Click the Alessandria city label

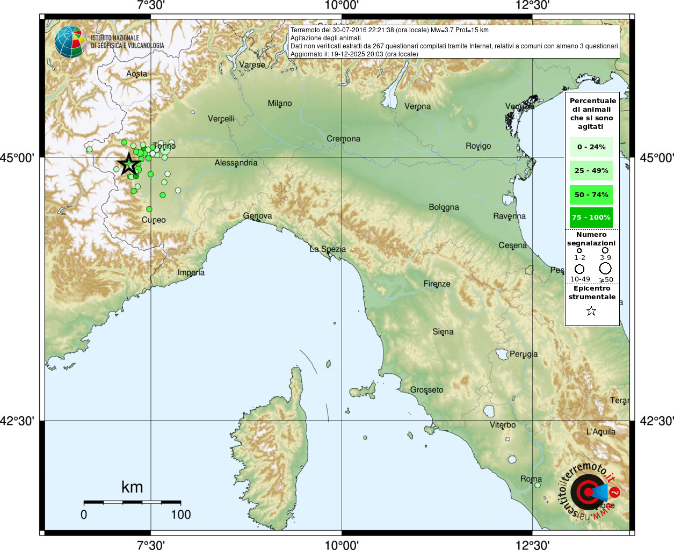(x=236, y=163)
